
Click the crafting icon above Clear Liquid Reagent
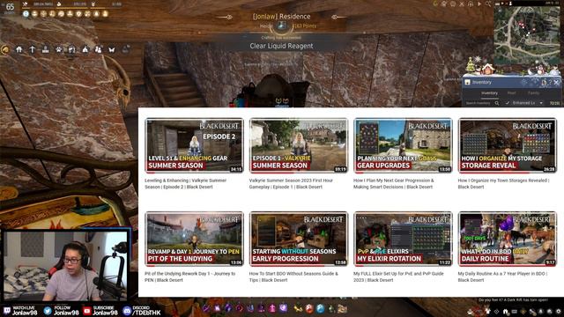coord(282,26)
